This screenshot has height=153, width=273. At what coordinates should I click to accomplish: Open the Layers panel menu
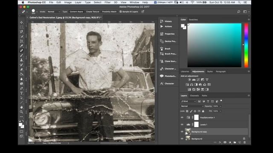249,96
